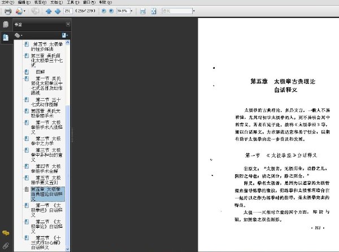
Task: Click the page icon beside 第二节 太极拳中之力学
Action: [x=27, y=139]
